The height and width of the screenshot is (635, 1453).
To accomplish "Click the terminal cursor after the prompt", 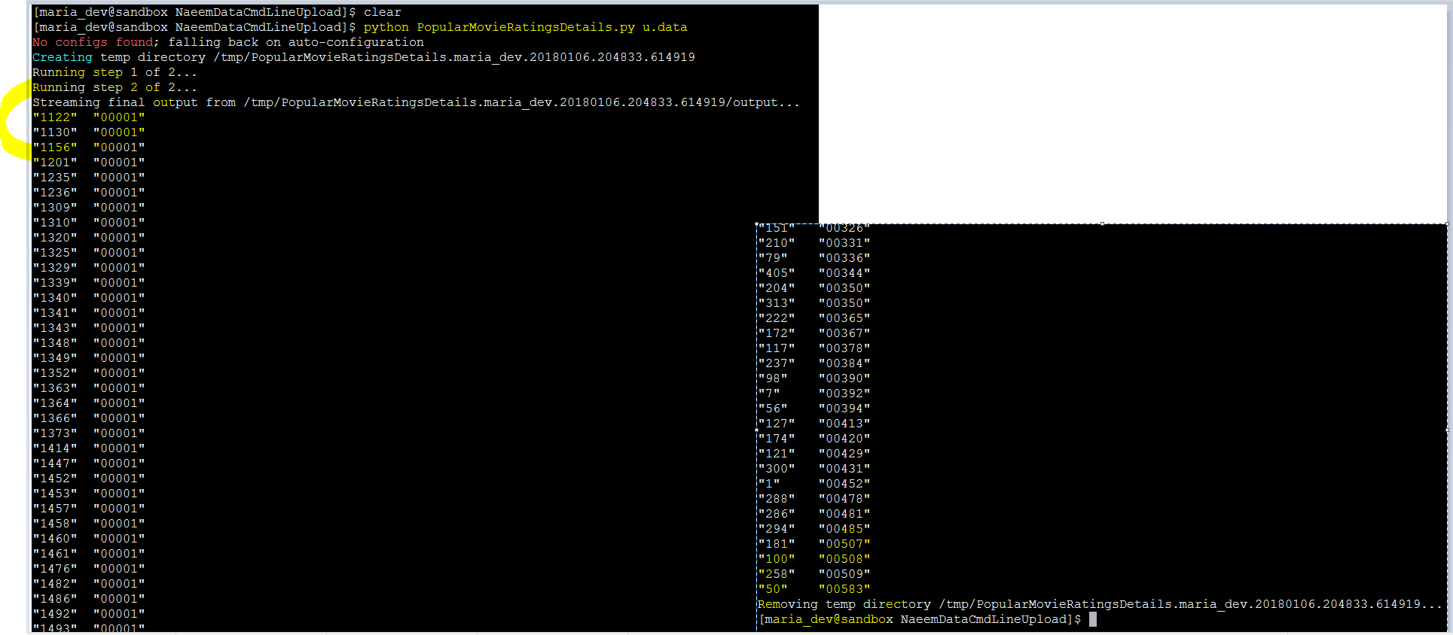I will coord(1093,619).
